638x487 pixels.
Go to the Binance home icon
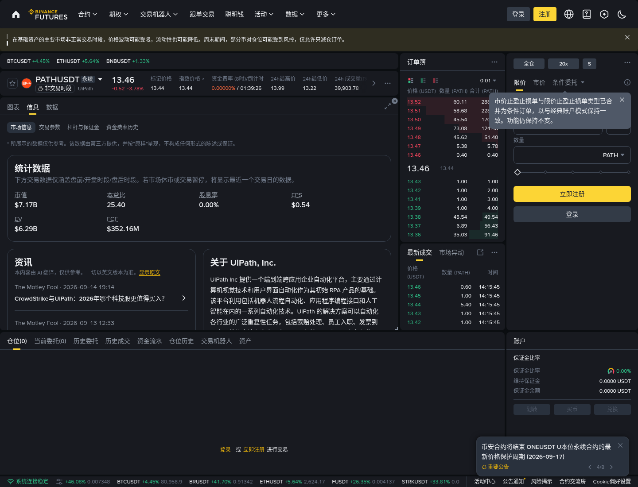click(x=16, y=14)
